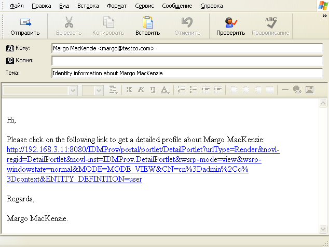
Task: Click the Правописание spelling icon
Action: [271, 22]
